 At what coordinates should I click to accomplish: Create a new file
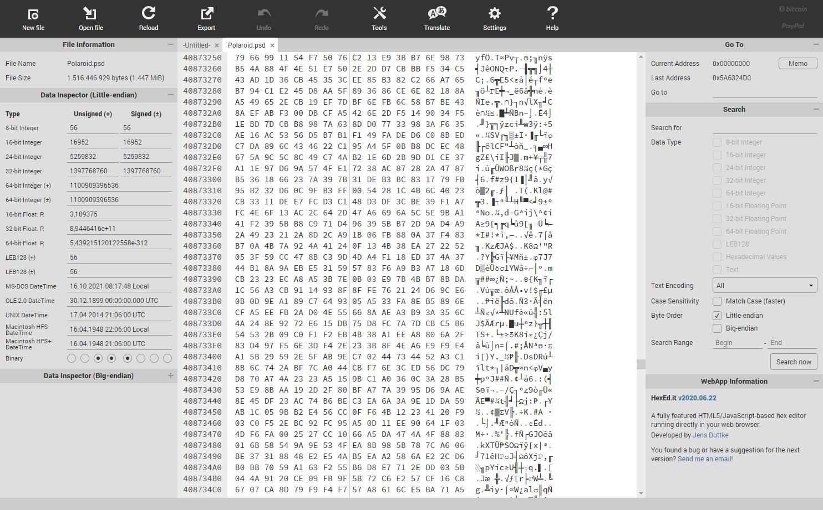point(33,18)
